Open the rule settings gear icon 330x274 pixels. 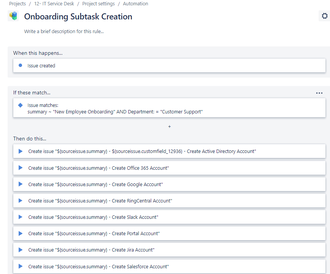click(325, 16)
